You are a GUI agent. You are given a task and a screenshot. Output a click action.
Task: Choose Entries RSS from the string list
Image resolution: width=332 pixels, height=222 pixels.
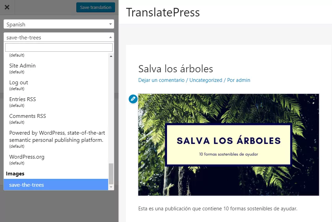click(x=56, y=102)
